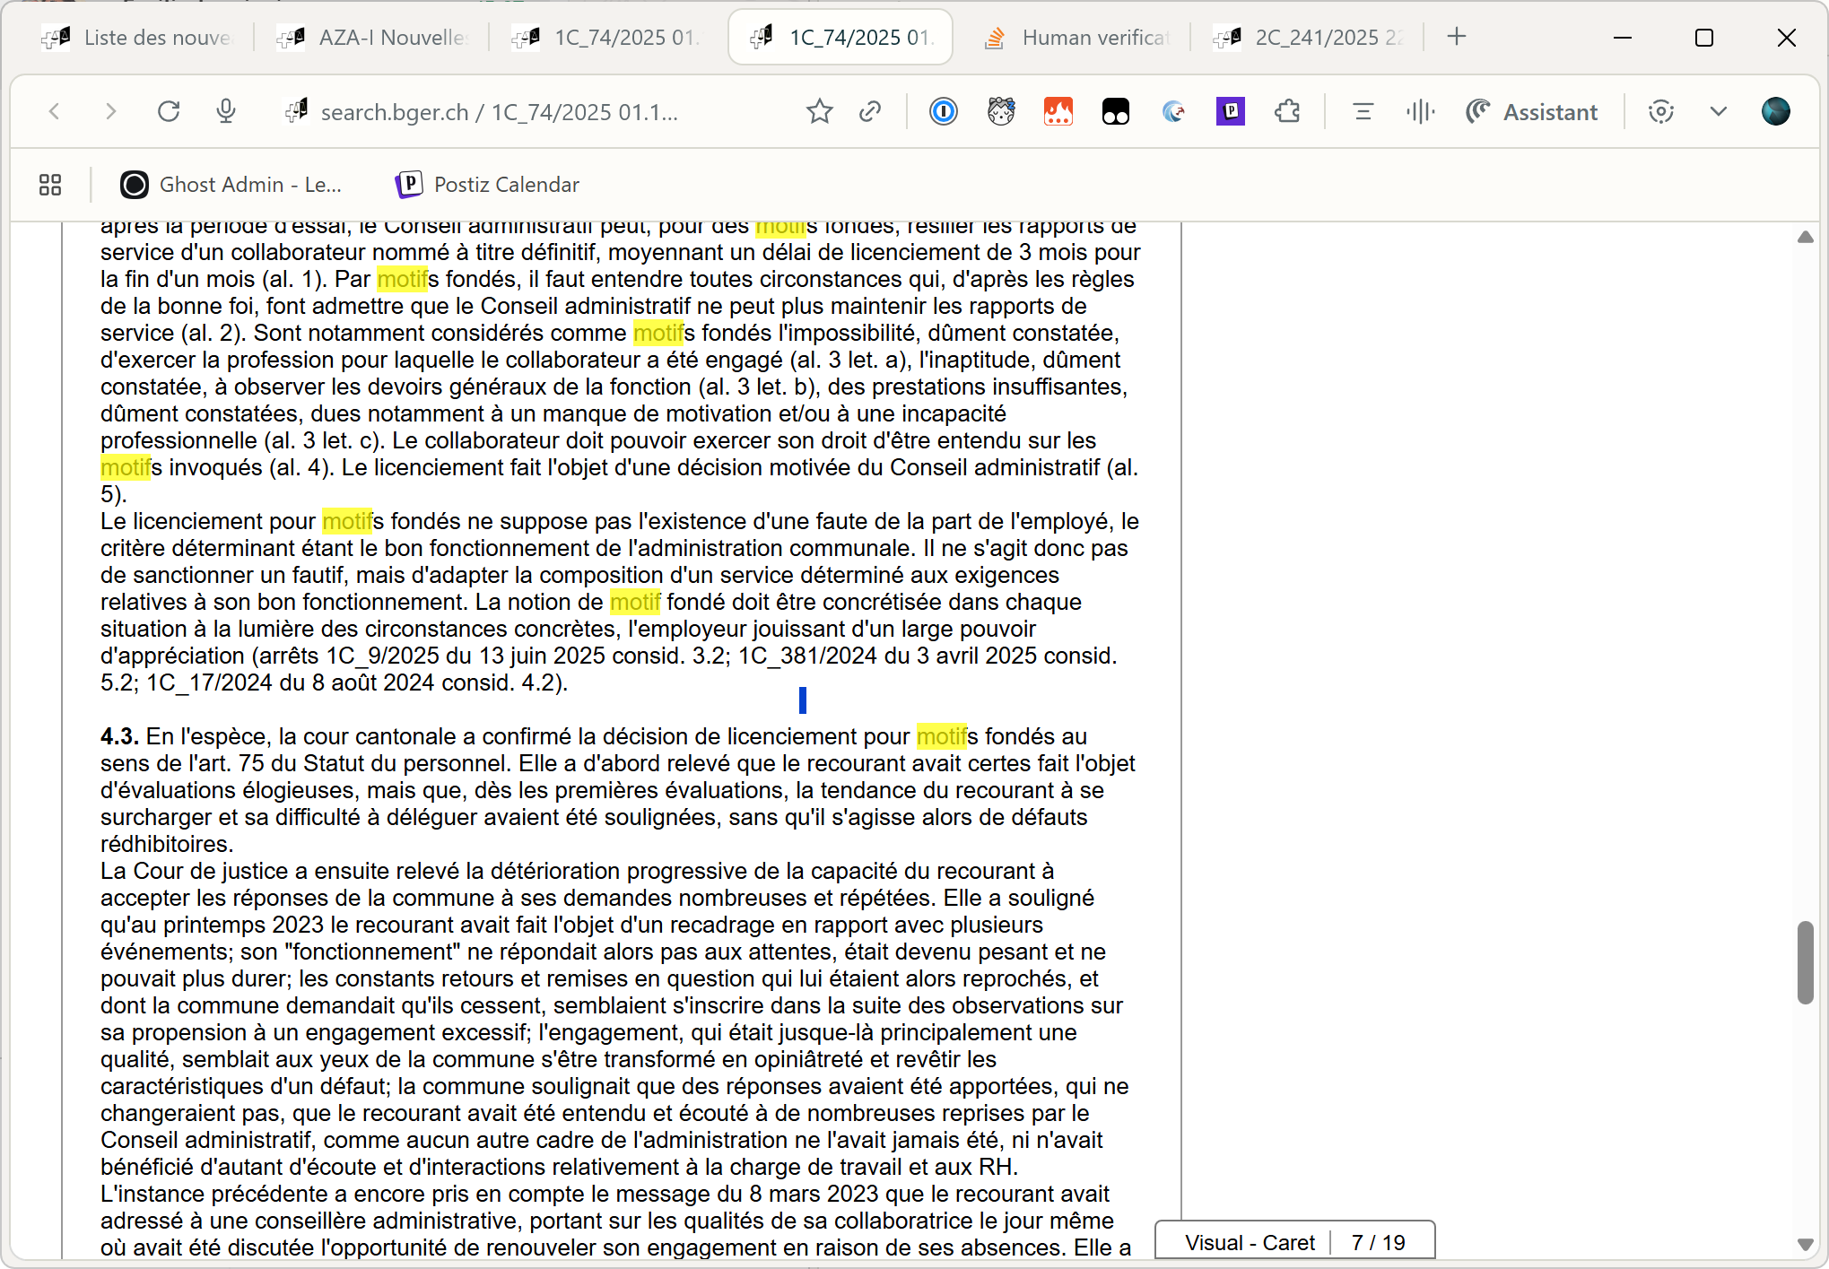Open the profile avatar menu
The image size is (1829, 1269).
pos(1775,111)
